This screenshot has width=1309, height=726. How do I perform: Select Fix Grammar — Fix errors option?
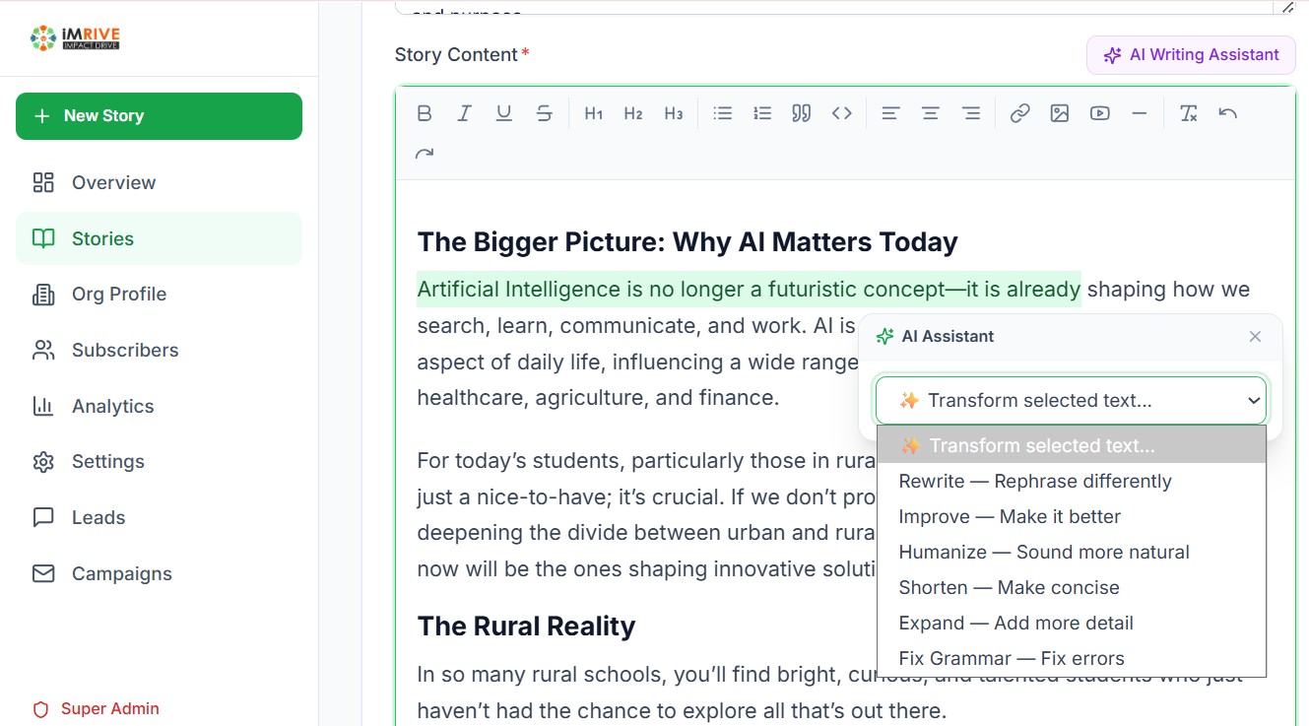[x=1012, y=658]
